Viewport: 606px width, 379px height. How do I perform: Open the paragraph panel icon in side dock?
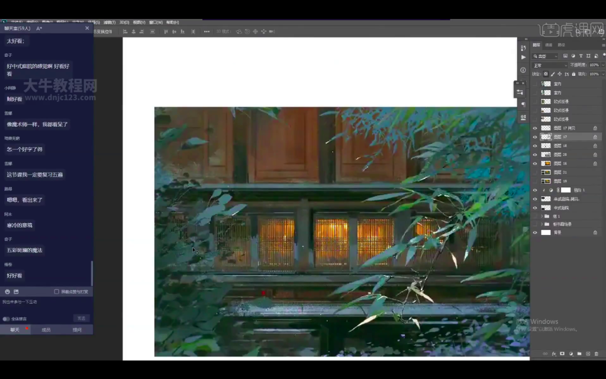point(523,105)
